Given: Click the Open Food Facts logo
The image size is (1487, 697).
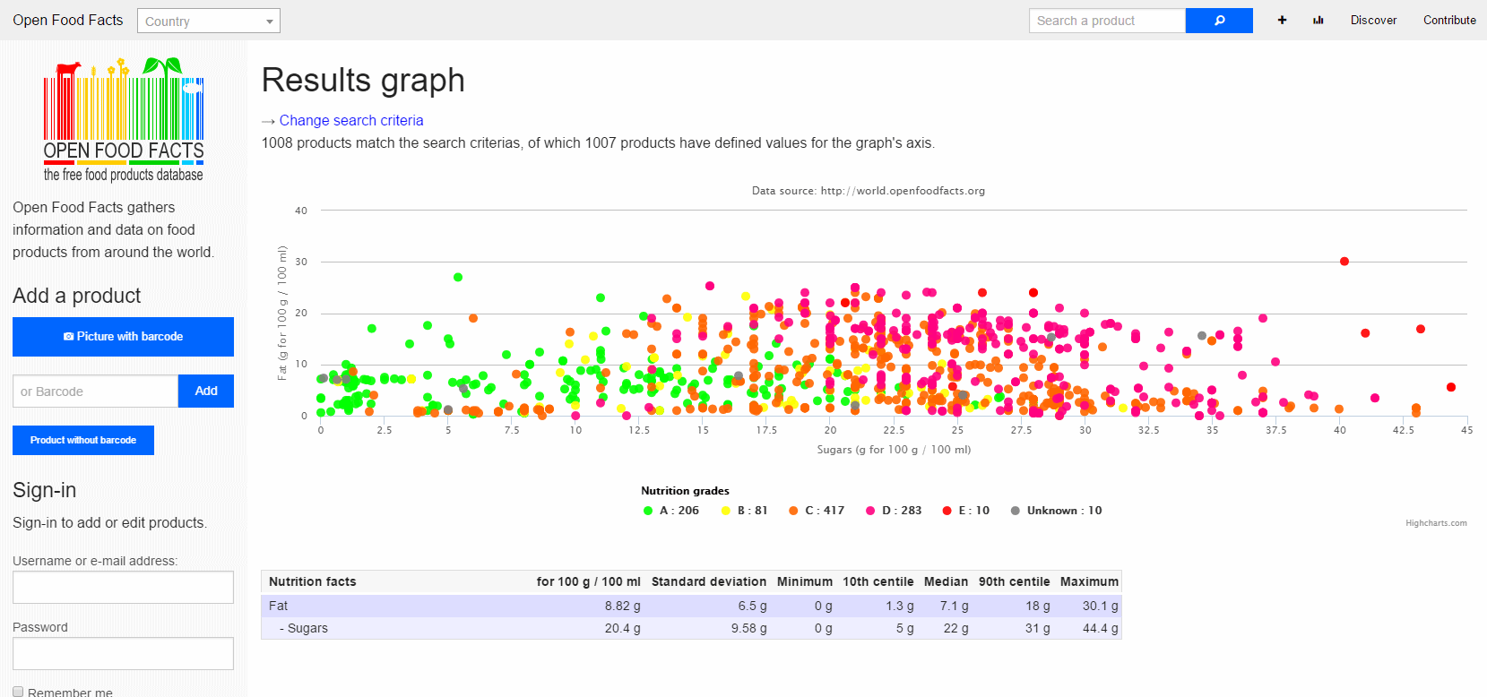Looking at the screenshot, I should [124, 120].
